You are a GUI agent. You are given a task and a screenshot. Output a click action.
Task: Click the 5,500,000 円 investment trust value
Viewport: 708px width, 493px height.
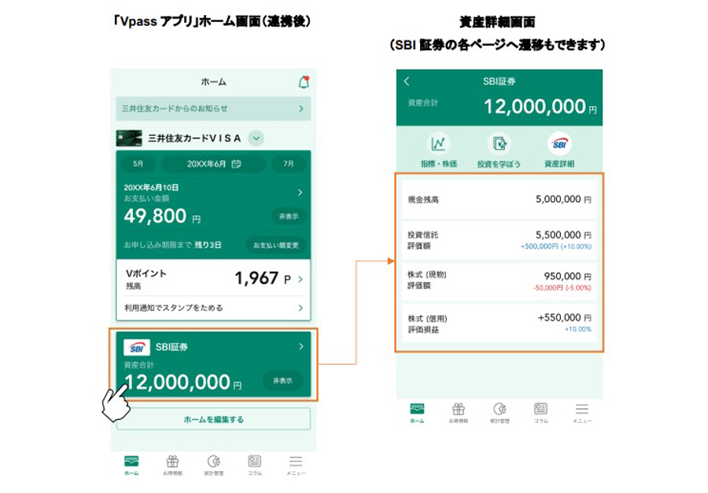pos(563,235)
